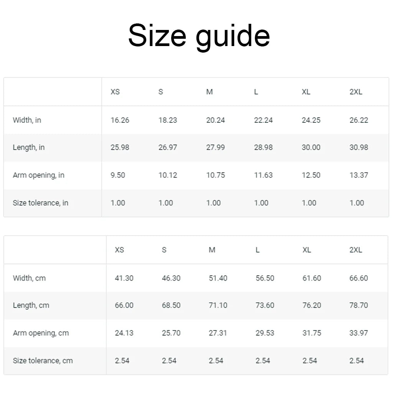Image resolution: width=393 pixels, height=393 pixels.
Task: Click the "Size tolerance, in" row label
Action: (40, 203)
